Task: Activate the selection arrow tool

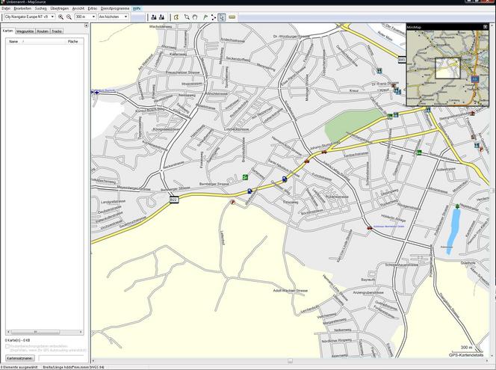Action: click(222, 16)
